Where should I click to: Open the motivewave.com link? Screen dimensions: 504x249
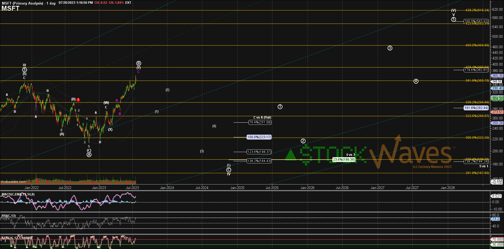(13, 182)
